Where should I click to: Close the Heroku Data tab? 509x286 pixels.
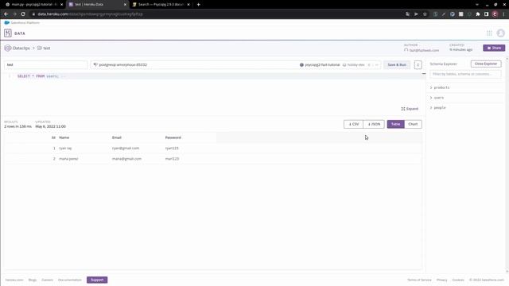click(125, 5)
